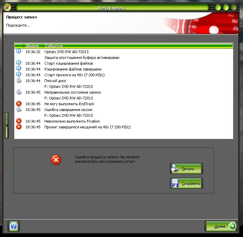Select log row 'Кэширование файлов завершено'
The width and height of the screenshot is (243, 237).
point(124,69)
